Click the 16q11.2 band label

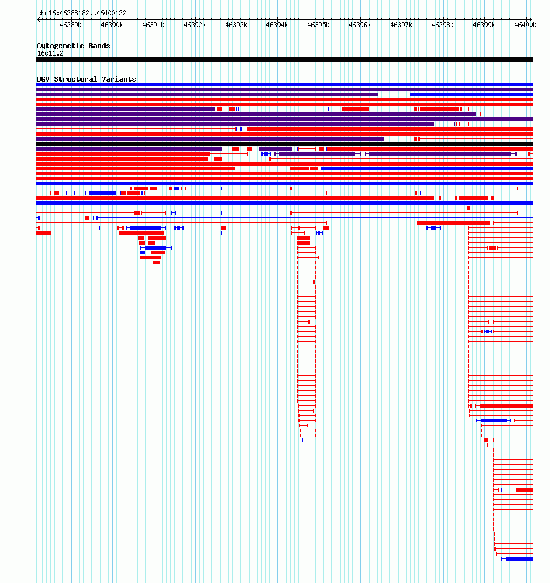tap(50, 54)
